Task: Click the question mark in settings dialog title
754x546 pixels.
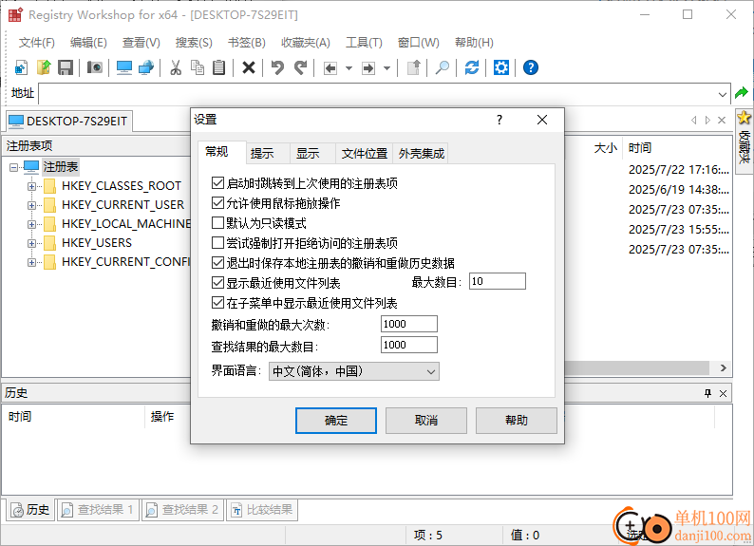Action: [500, 120]
